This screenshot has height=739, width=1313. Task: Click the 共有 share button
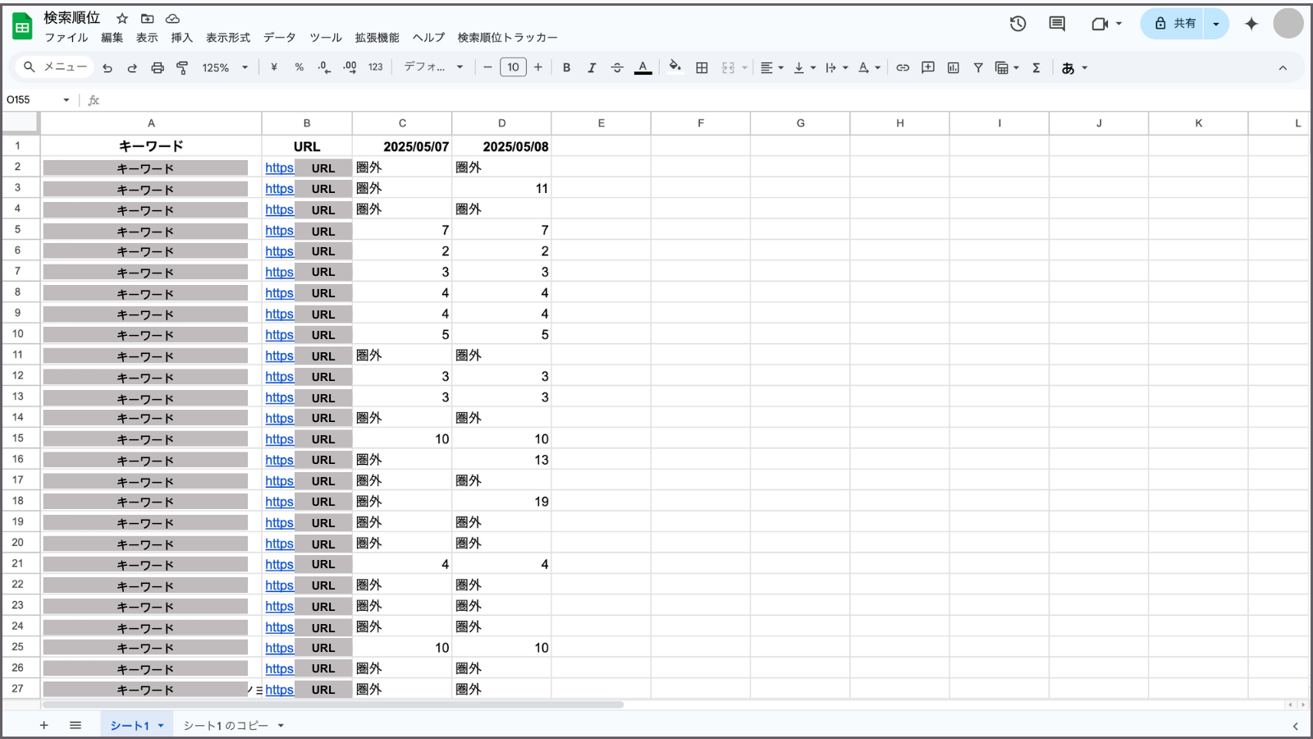point(1173,24)
